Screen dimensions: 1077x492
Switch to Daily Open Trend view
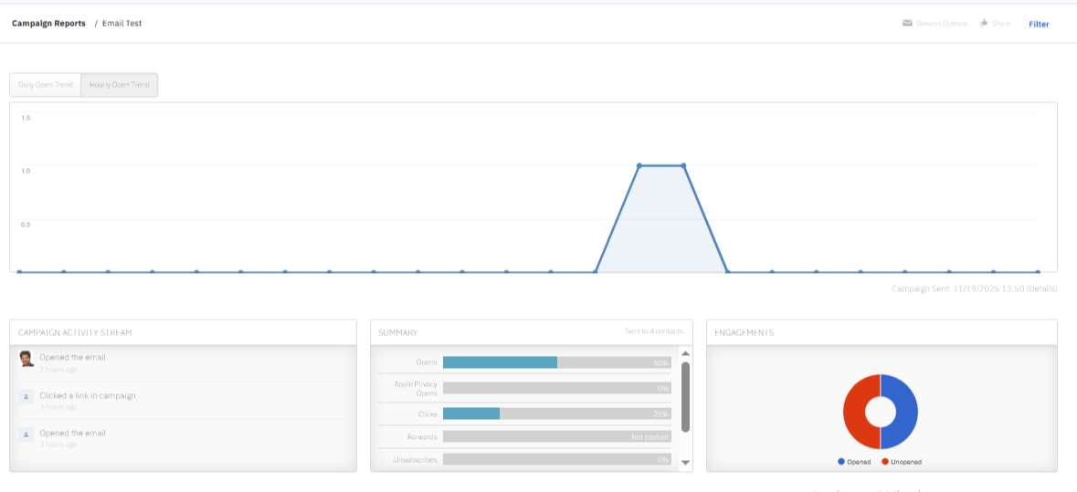tap(46, 85)
